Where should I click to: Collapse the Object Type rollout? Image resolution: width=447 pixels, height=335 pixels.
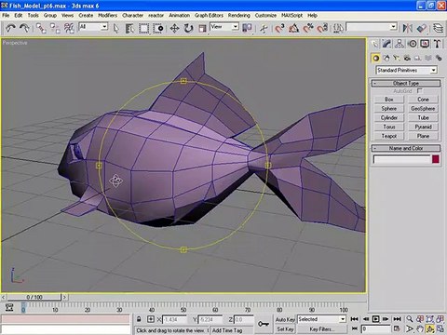pos(406,83)
